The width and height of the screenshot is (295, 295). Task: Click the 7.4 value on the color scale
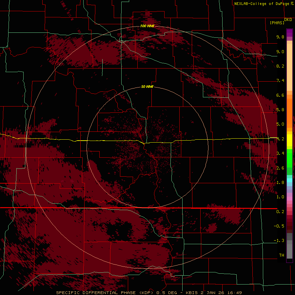(x=280, y=81)
